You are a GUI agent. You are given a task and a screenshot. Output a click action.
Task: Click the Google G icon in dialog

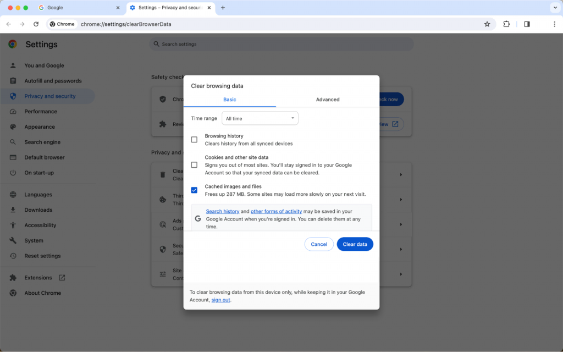198,218
